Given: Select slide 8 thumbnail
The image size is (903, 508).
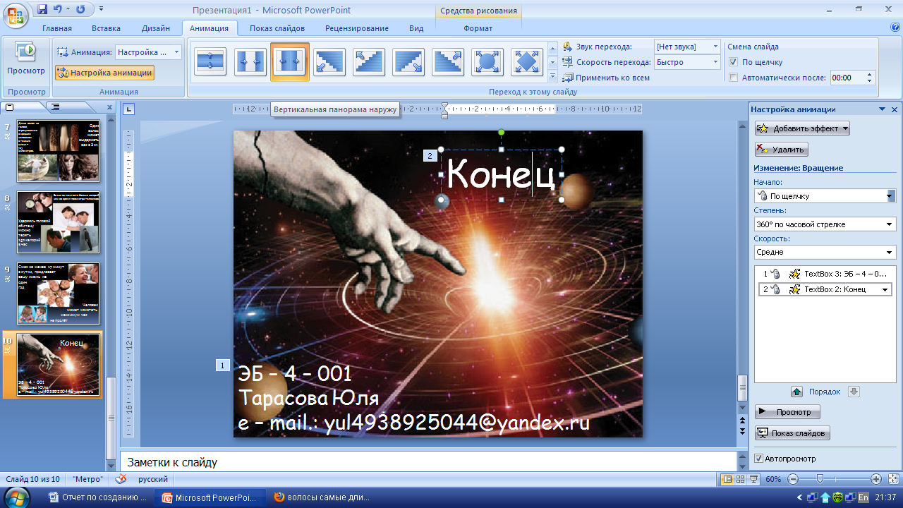Looking at the screenshot, I should click(58, 222).
